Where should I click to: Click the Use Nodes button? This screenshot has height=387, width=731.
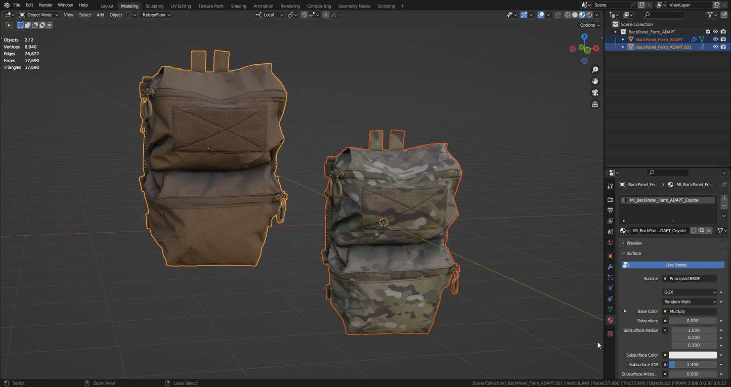pos(676,265)
